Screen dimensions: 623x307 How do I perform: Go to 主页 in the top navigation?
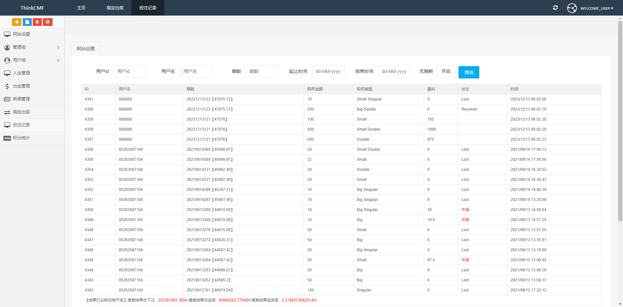pos(81,8)
